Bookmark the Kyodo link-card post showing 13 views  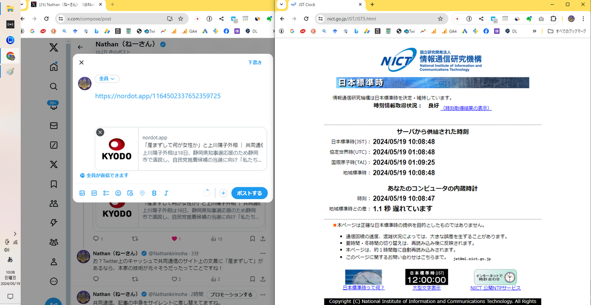pyautogui.click(x=252, y=238)
